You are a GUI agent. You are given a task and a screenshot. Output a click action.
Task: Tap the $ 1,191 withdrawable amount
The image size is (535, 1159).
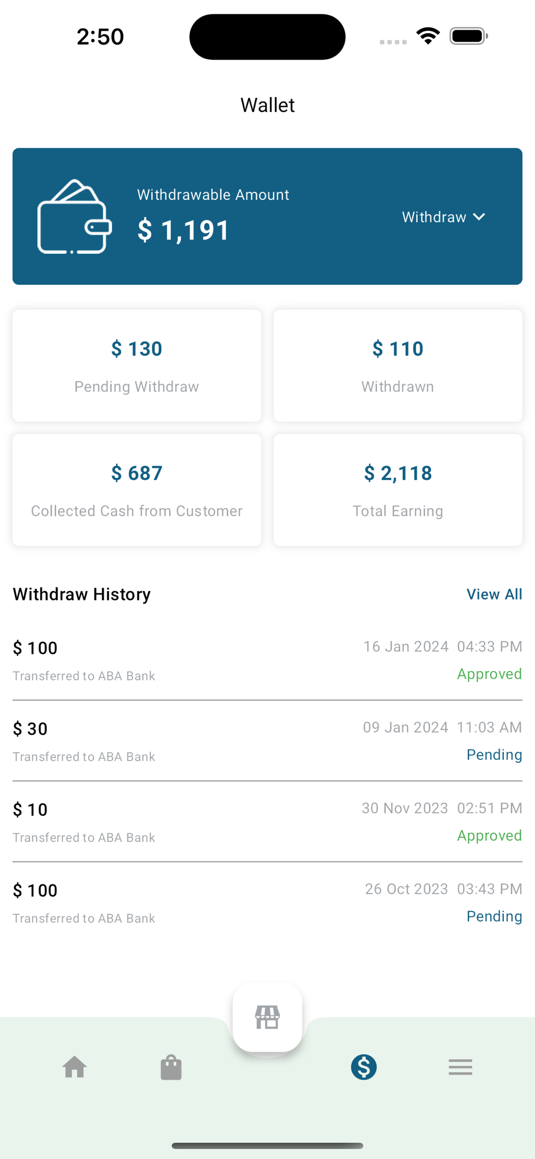[184, 230]
